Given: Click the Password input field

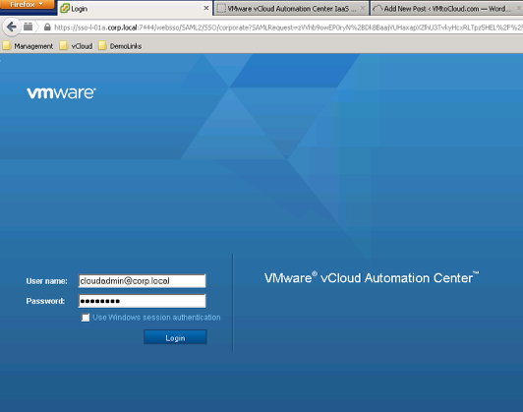Looking at the screenshot, I should (143, 301).
